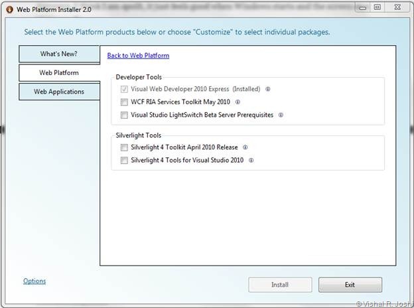Follow the Back to Web Platform link
The width and height of the screenshot is (414, 308).
pos(138,56)
